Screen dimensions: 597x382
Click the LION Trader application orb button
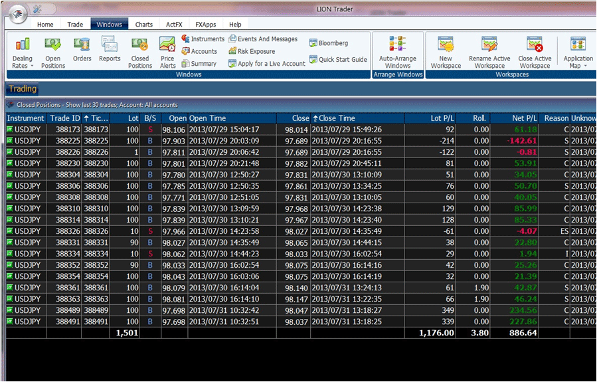point(19,15)
